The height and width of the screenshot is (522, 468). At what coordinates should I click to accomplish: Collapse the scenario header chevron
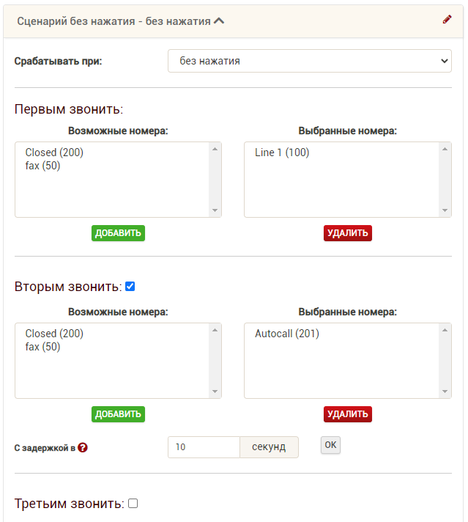[219, 21]
